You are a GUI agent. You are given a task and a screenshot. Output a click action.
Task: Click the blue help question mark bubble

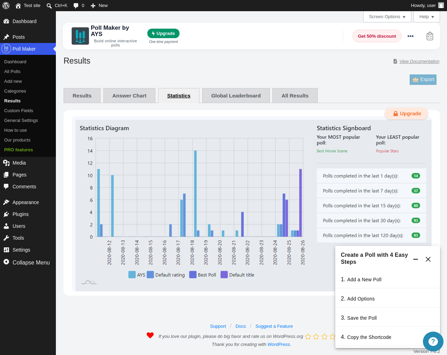coord(433,342)
